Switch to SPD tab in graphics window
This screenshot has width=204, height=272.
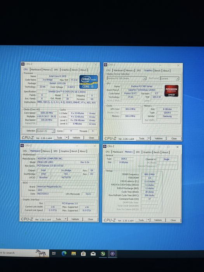click(x=139, y=70)
